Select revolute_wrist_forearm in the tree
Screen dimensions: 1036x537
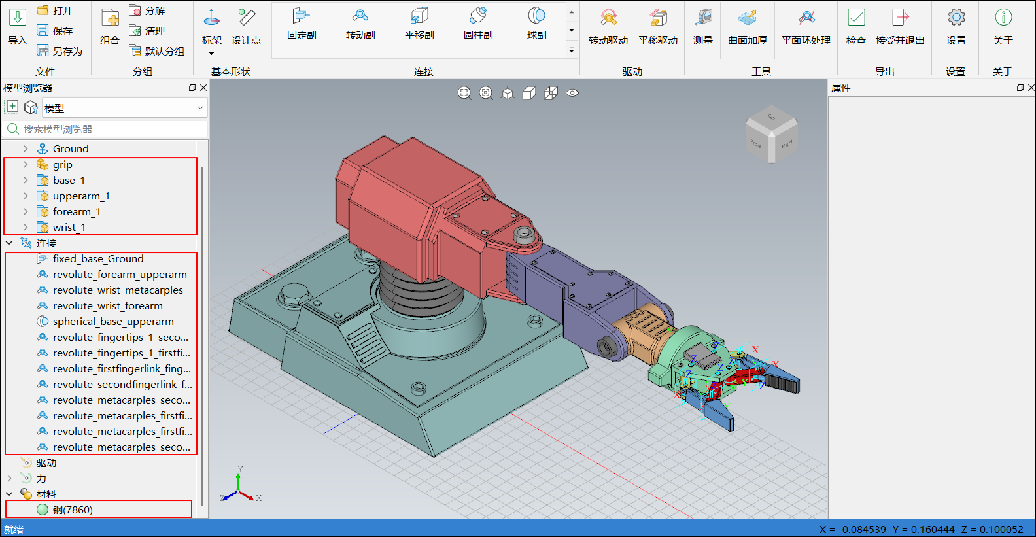coord(108,306)
